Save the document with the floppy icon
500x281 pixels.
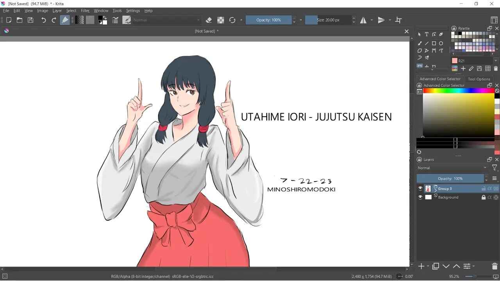tap(30, 20)
